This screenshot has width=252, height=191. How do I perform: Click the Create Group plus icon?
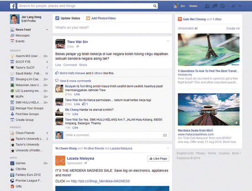tap(12, 120)
